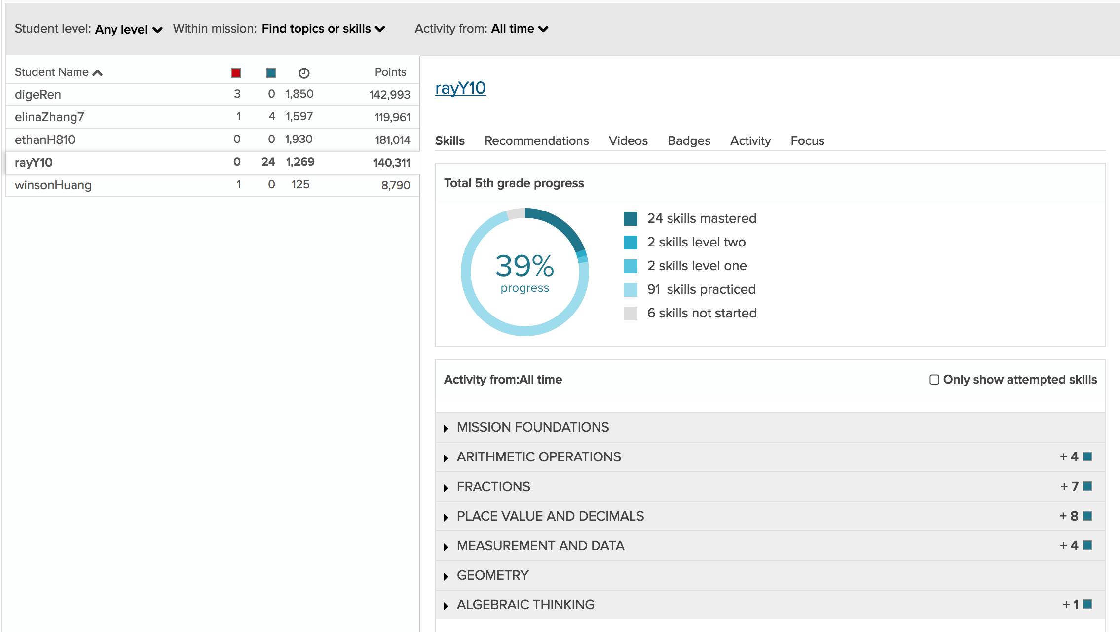Click the 2 skills level two label
The width and height of the screenshot is (1120, 632).
[696, 242]
